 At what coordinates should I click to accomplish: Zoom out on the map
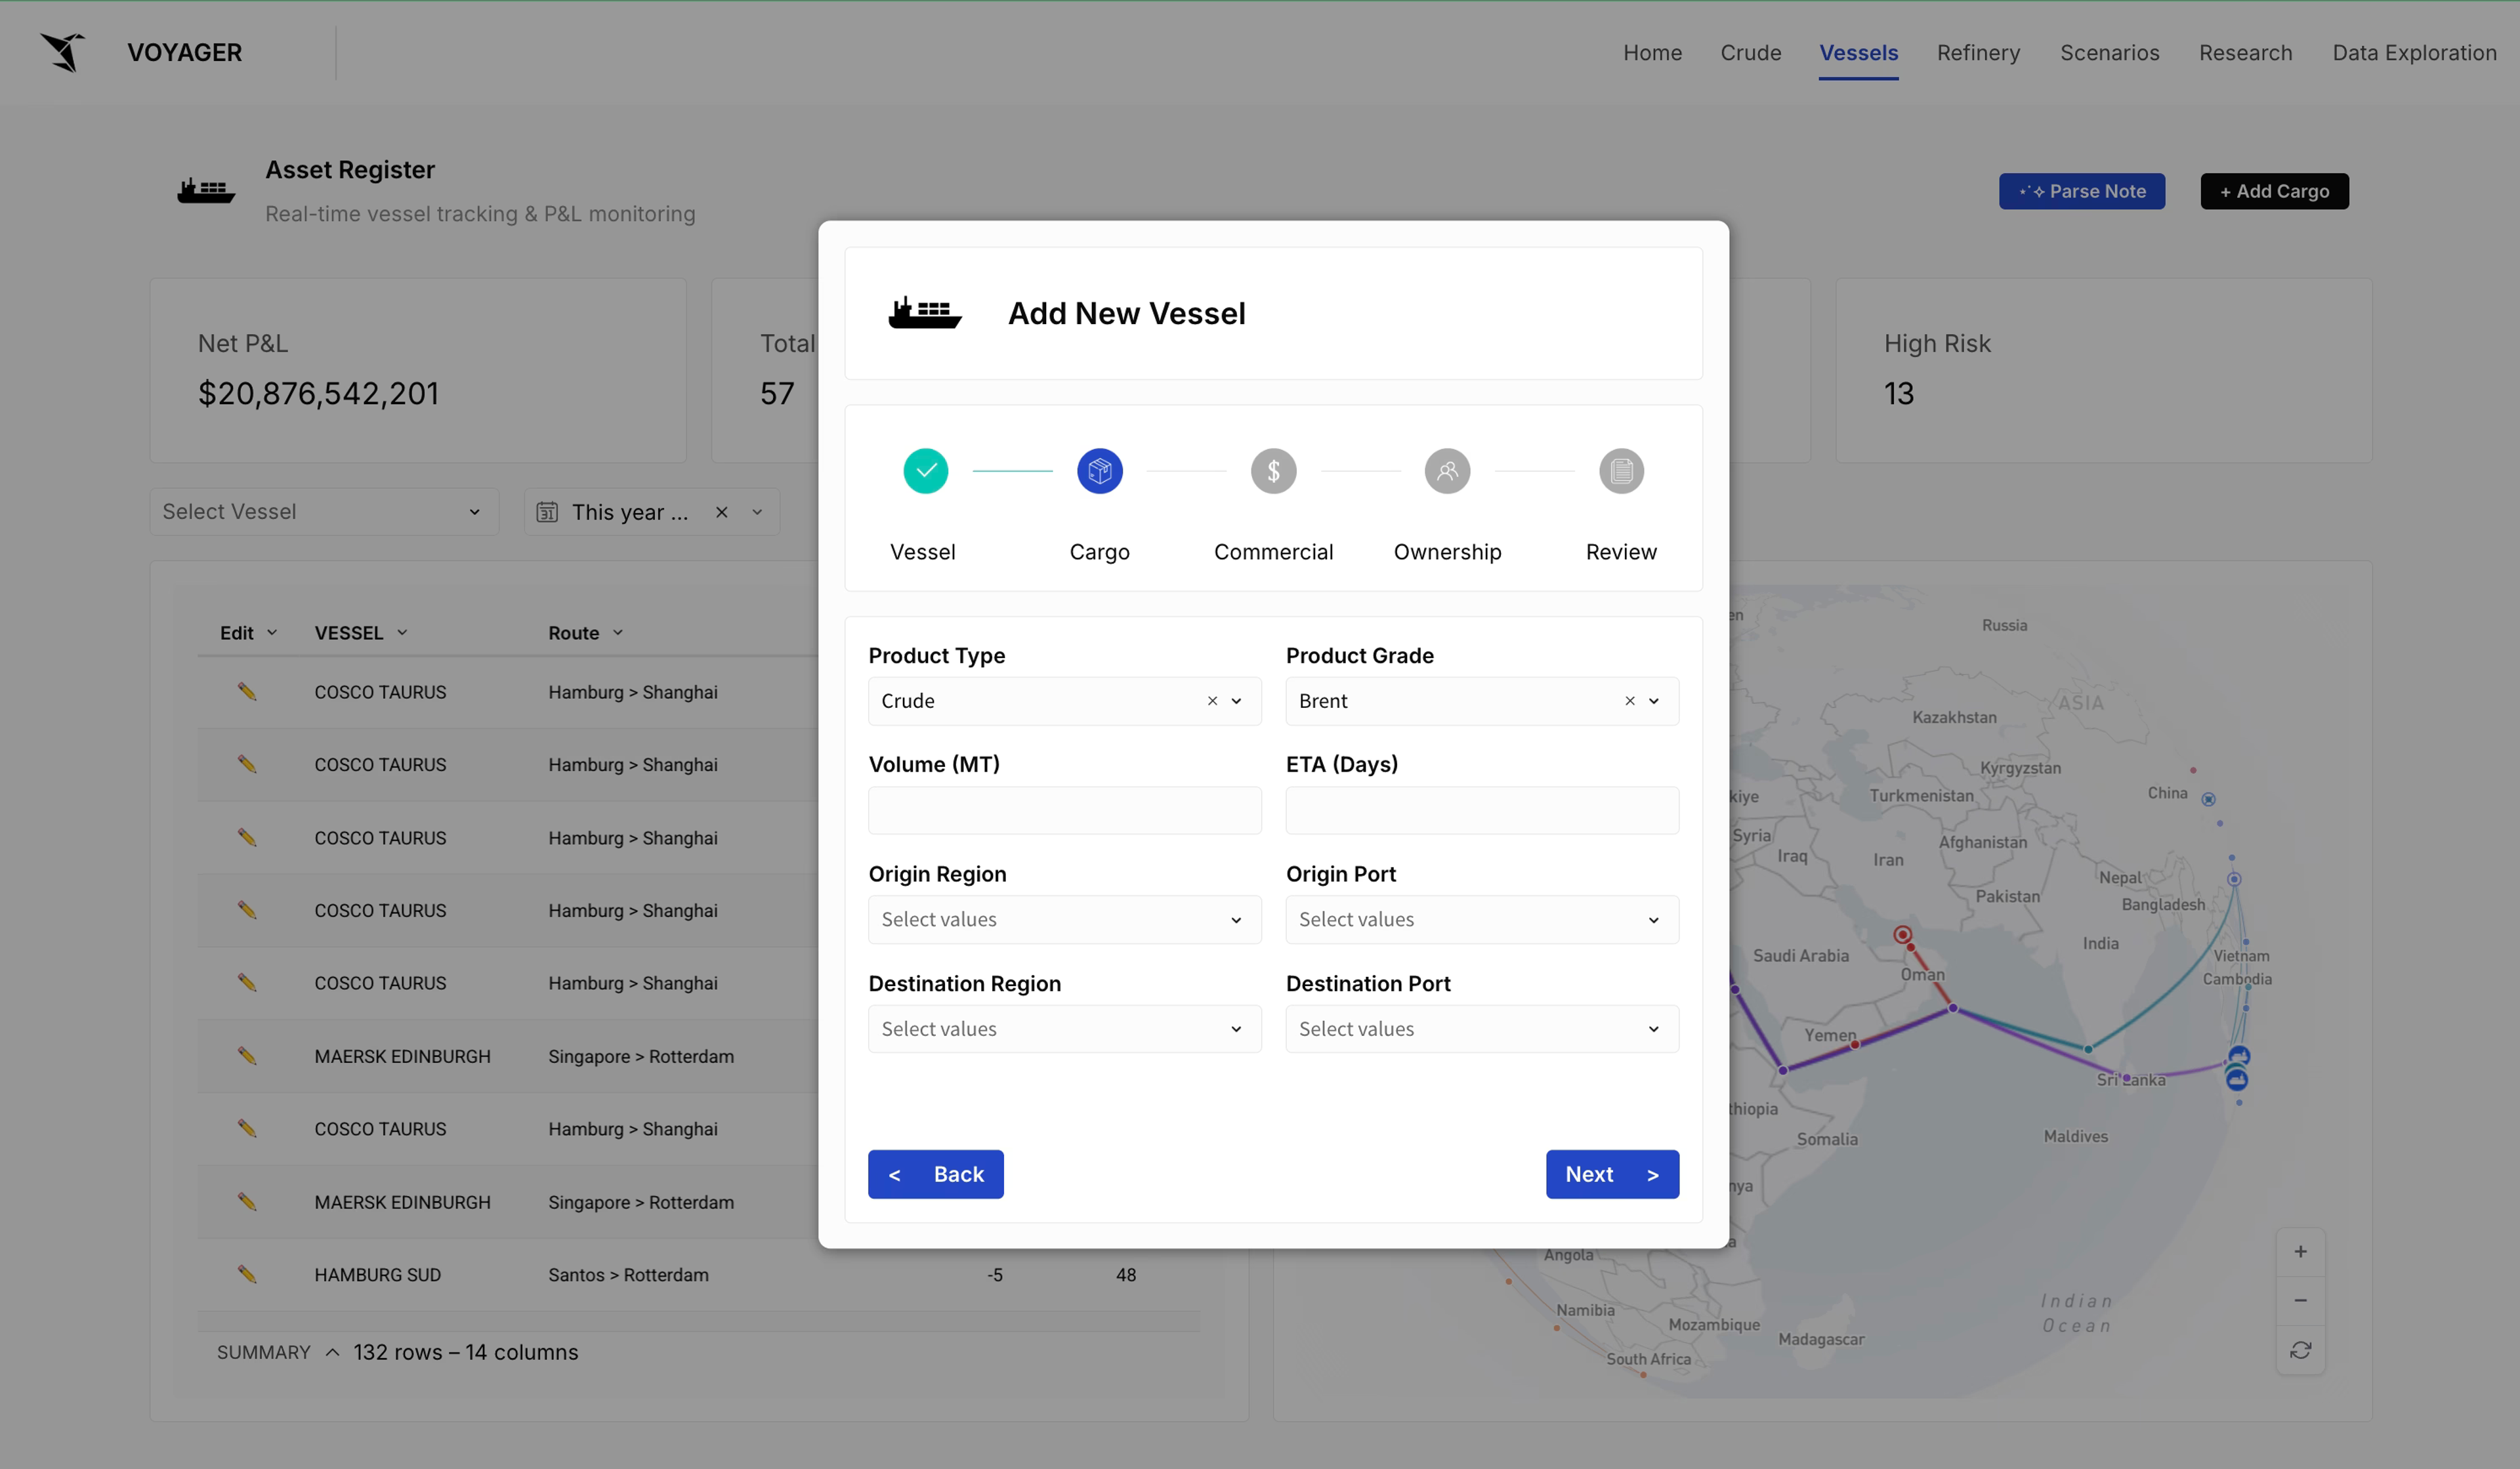coord(2300,1300)
